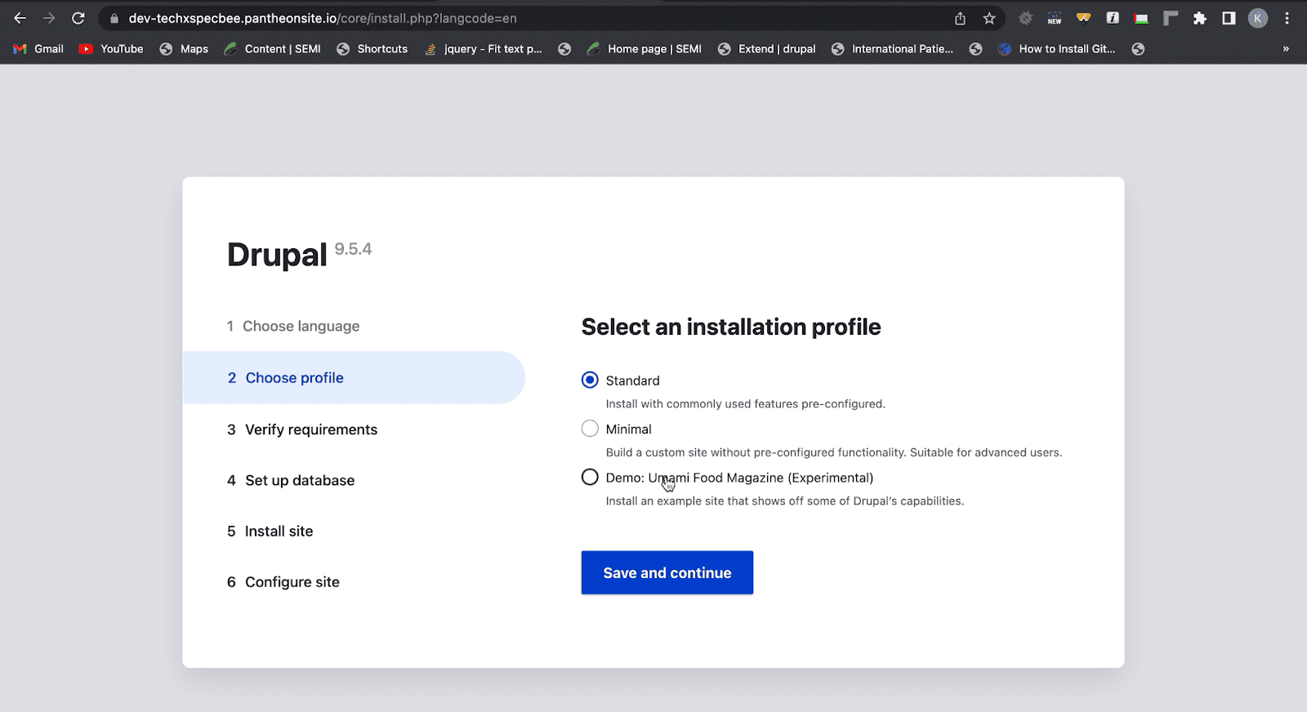This screenshot has height=712, width=1307.
Task: Click the share icon in the address bar
Action: (x=961, y=18)
